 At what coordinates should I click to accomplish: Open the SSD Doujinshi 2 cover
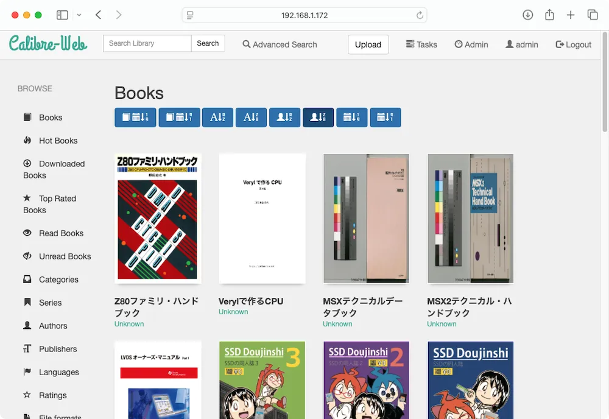(366, 380)
